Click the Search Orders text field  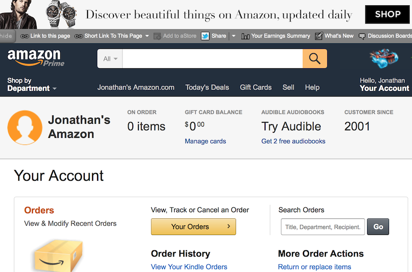(x=323, y=226)
